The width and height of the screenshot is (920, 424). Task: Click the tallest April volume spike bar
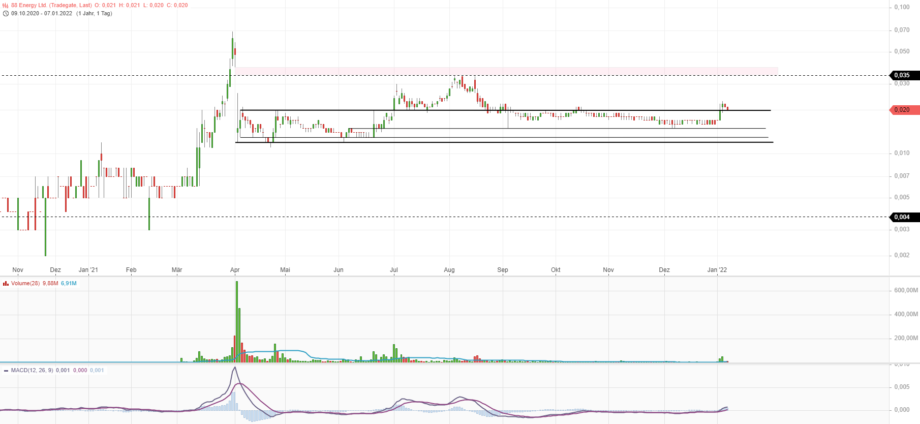point(237,321)
